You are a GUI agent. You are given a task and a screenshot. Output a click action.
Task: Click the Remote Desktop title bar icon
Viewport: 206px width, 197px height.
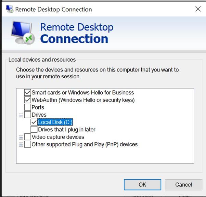click(x=10, y=9)
